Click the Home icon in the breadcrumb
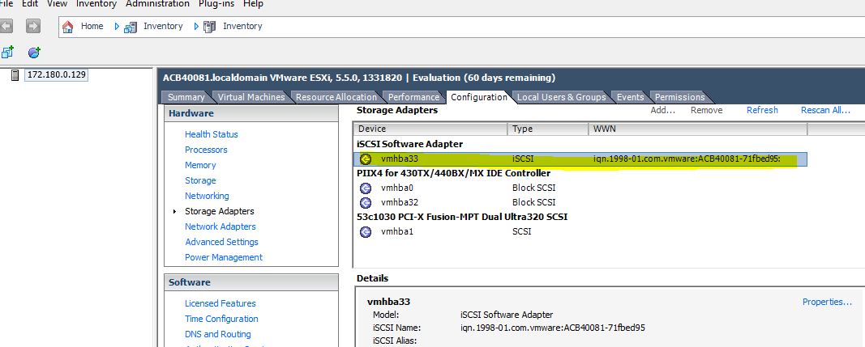 pyautogui.click(x=68, y=27)
